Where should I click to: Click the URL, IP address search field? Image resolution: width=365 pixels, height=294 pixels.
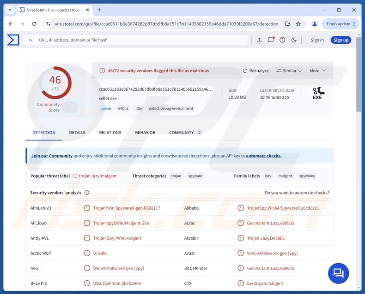pyautogui.click(x=139, y=40)
